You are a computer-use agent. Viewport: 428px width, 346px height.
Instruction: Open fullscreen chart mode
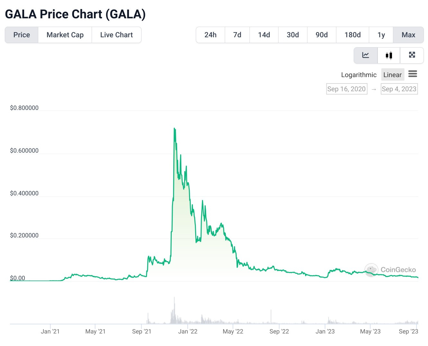[412, 55]
